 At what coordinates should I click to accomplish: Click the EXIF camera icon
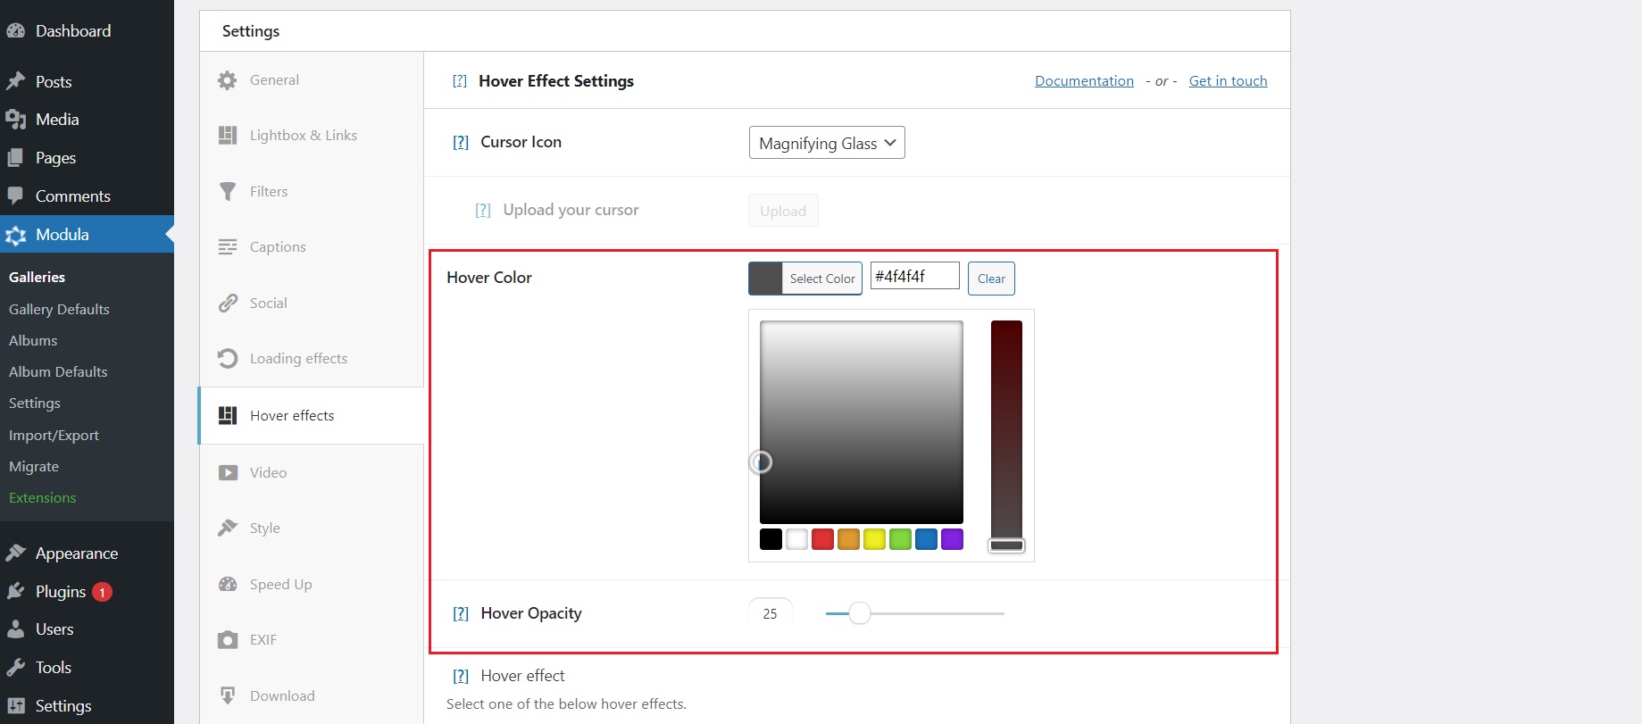point(228,640)
